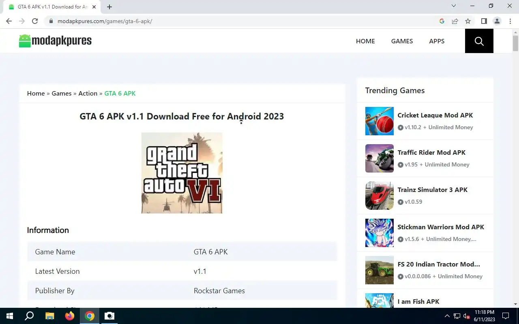Click the FS 20 Indian Tractor thumbnail

pyautogui.click(x=379, y=270)
